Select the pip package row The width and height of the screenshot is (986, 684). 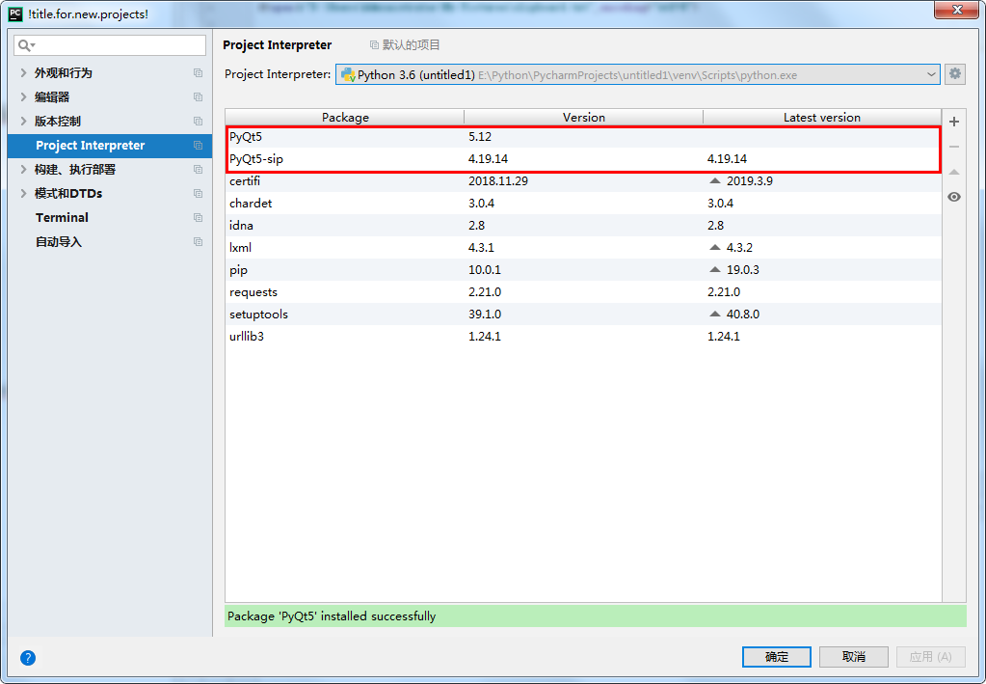tap(583, 269)
